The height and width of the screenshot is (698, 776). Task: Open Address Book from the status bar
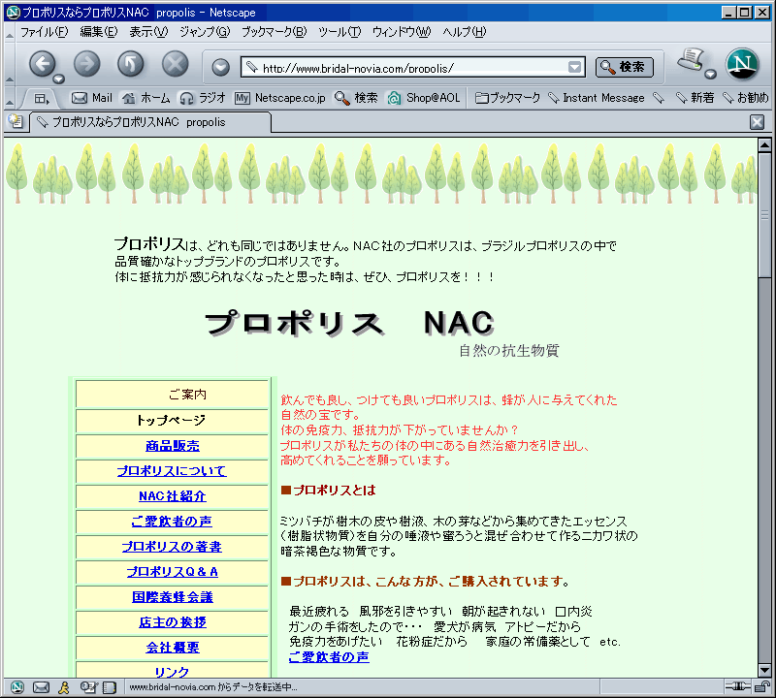coord(110,687)
